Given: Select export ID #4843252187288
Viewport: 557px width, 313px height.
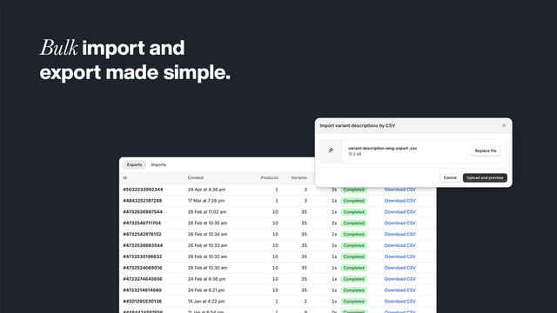Looking at the screenshot, I should pyautogui.click(x=142, y=201).
